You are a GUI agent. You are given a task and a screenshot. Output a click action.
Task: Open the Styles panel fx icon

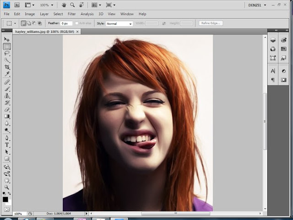[x=283, y=58]
